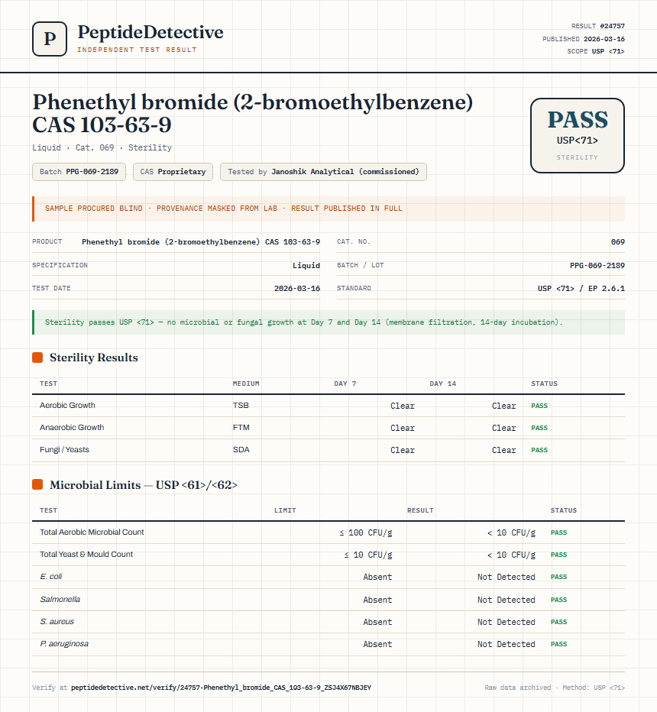657x712 pixels.
Task: Click Absent limit in E. coli row
Action: (x=377, y=577)
